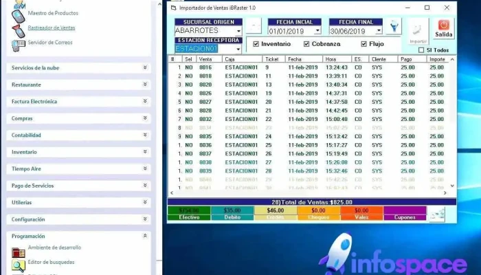Screen dimensions: 481x275
Task: Click the Servidor de Correos label
Action: (50, 43)
